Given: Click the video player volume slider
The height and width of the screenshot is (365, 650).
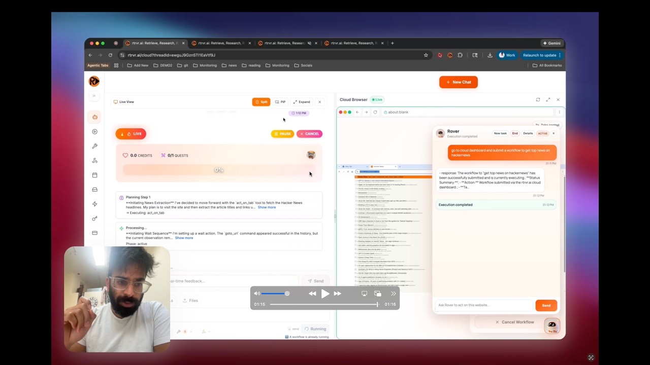Looking at the screenshot, I should coord(275,294).
